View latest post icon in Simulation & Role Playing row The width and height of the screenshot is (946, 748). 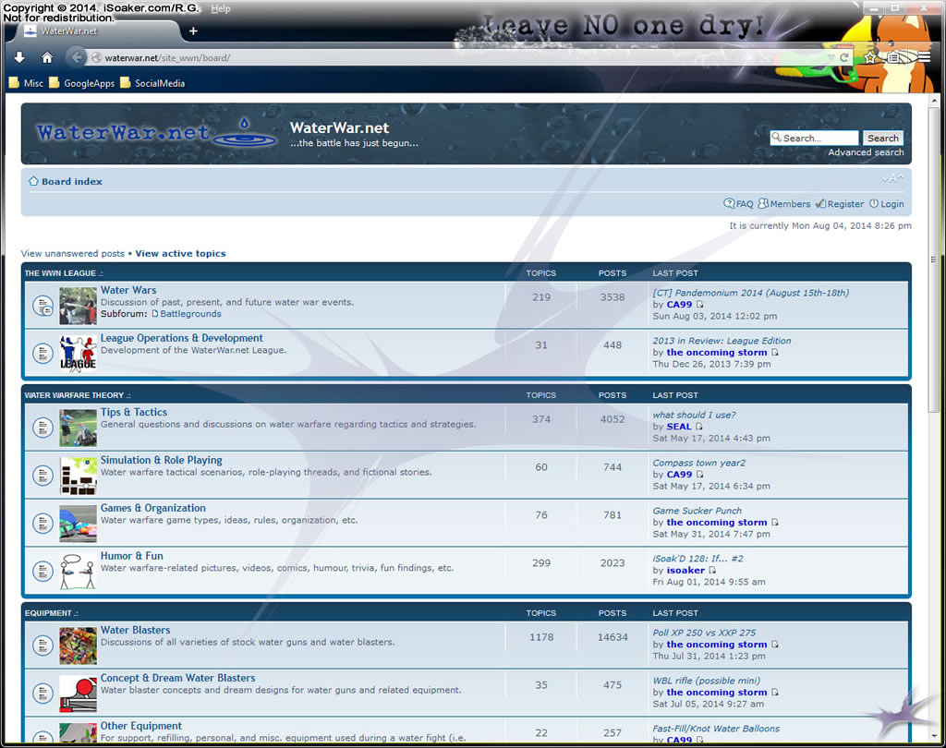pyautogui.click(x=700, y=475)
